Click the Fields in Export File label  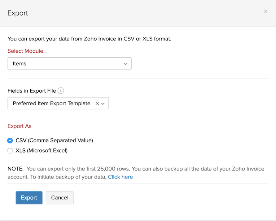click(32, 91)
